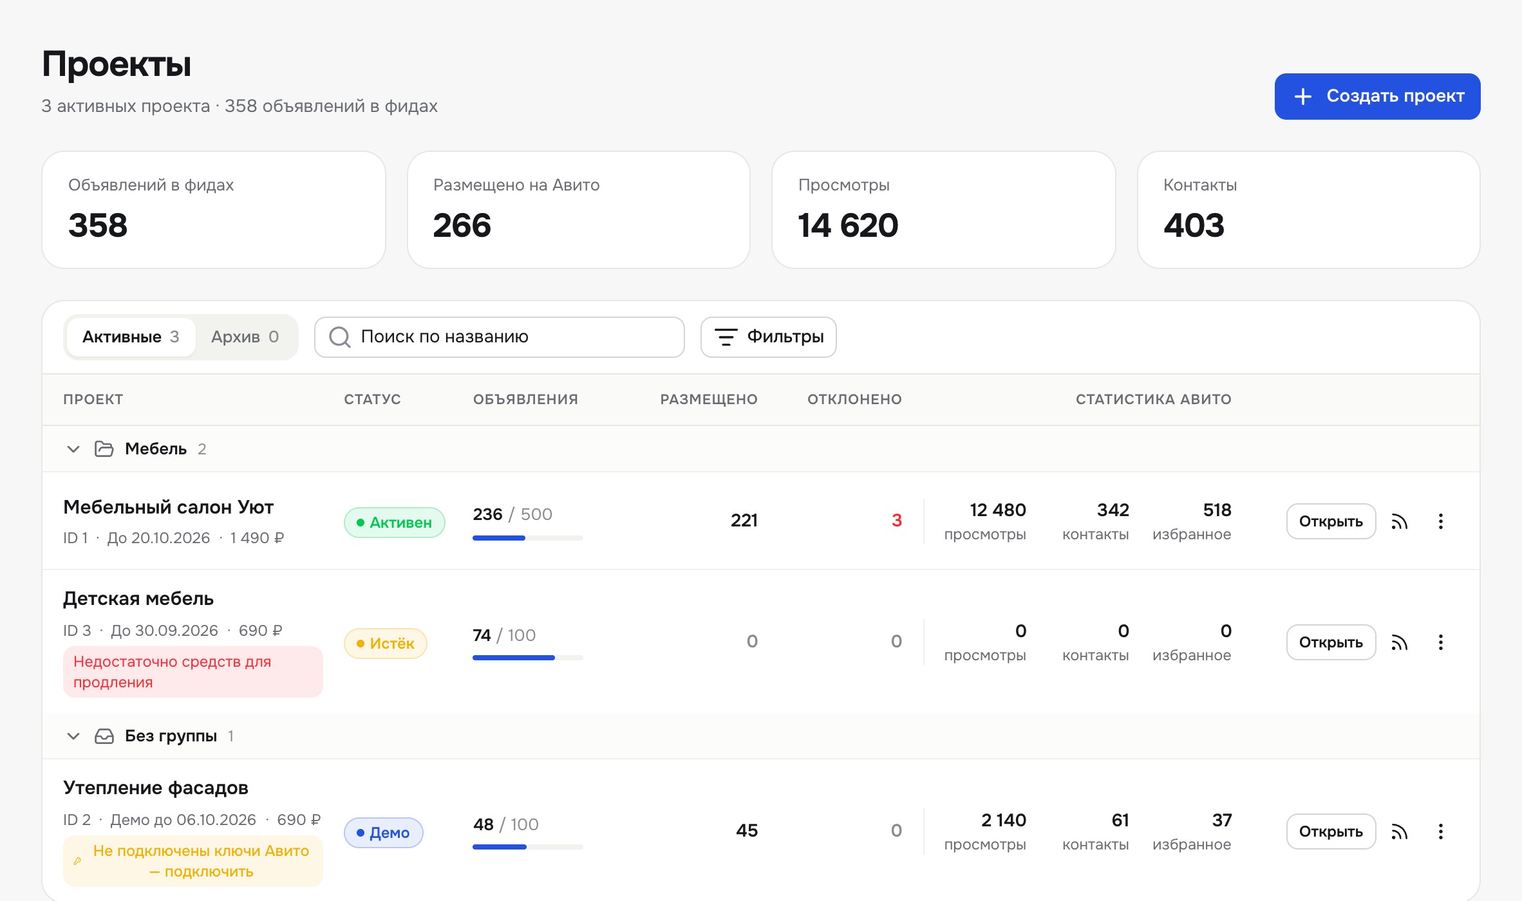The height and width of the screenshot is (901, 1522).
Task: Click the Создать проект button
Action: (1377, 96)
